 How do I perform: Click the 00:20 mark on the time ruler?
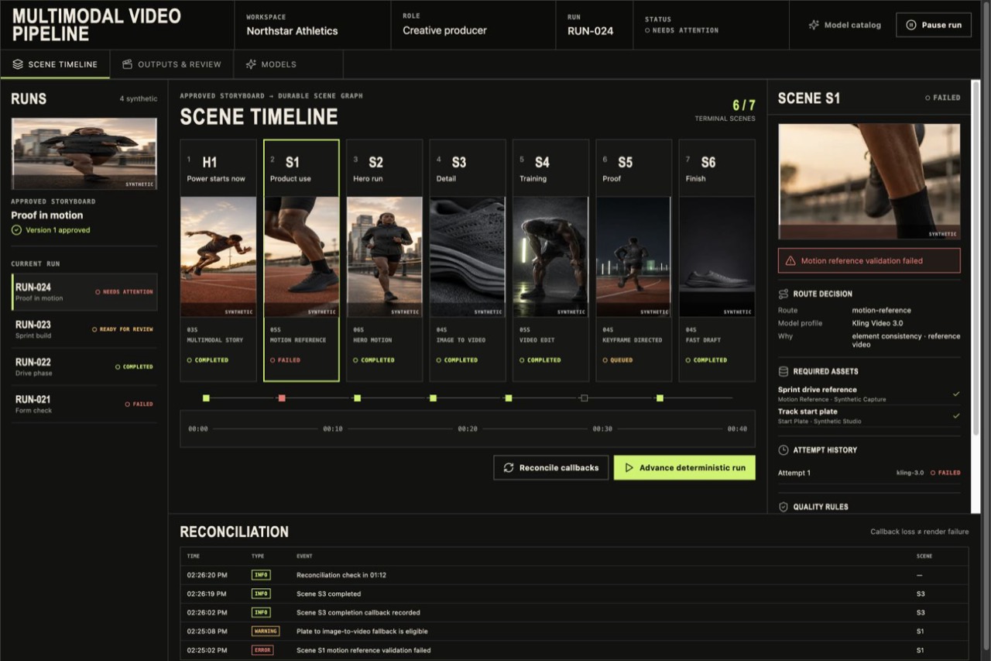[467, 429]
